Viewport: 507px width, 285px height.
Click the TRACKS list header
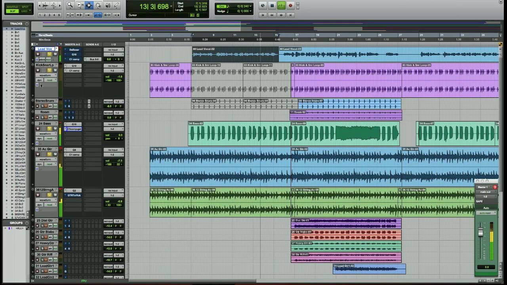click(16, 24)
